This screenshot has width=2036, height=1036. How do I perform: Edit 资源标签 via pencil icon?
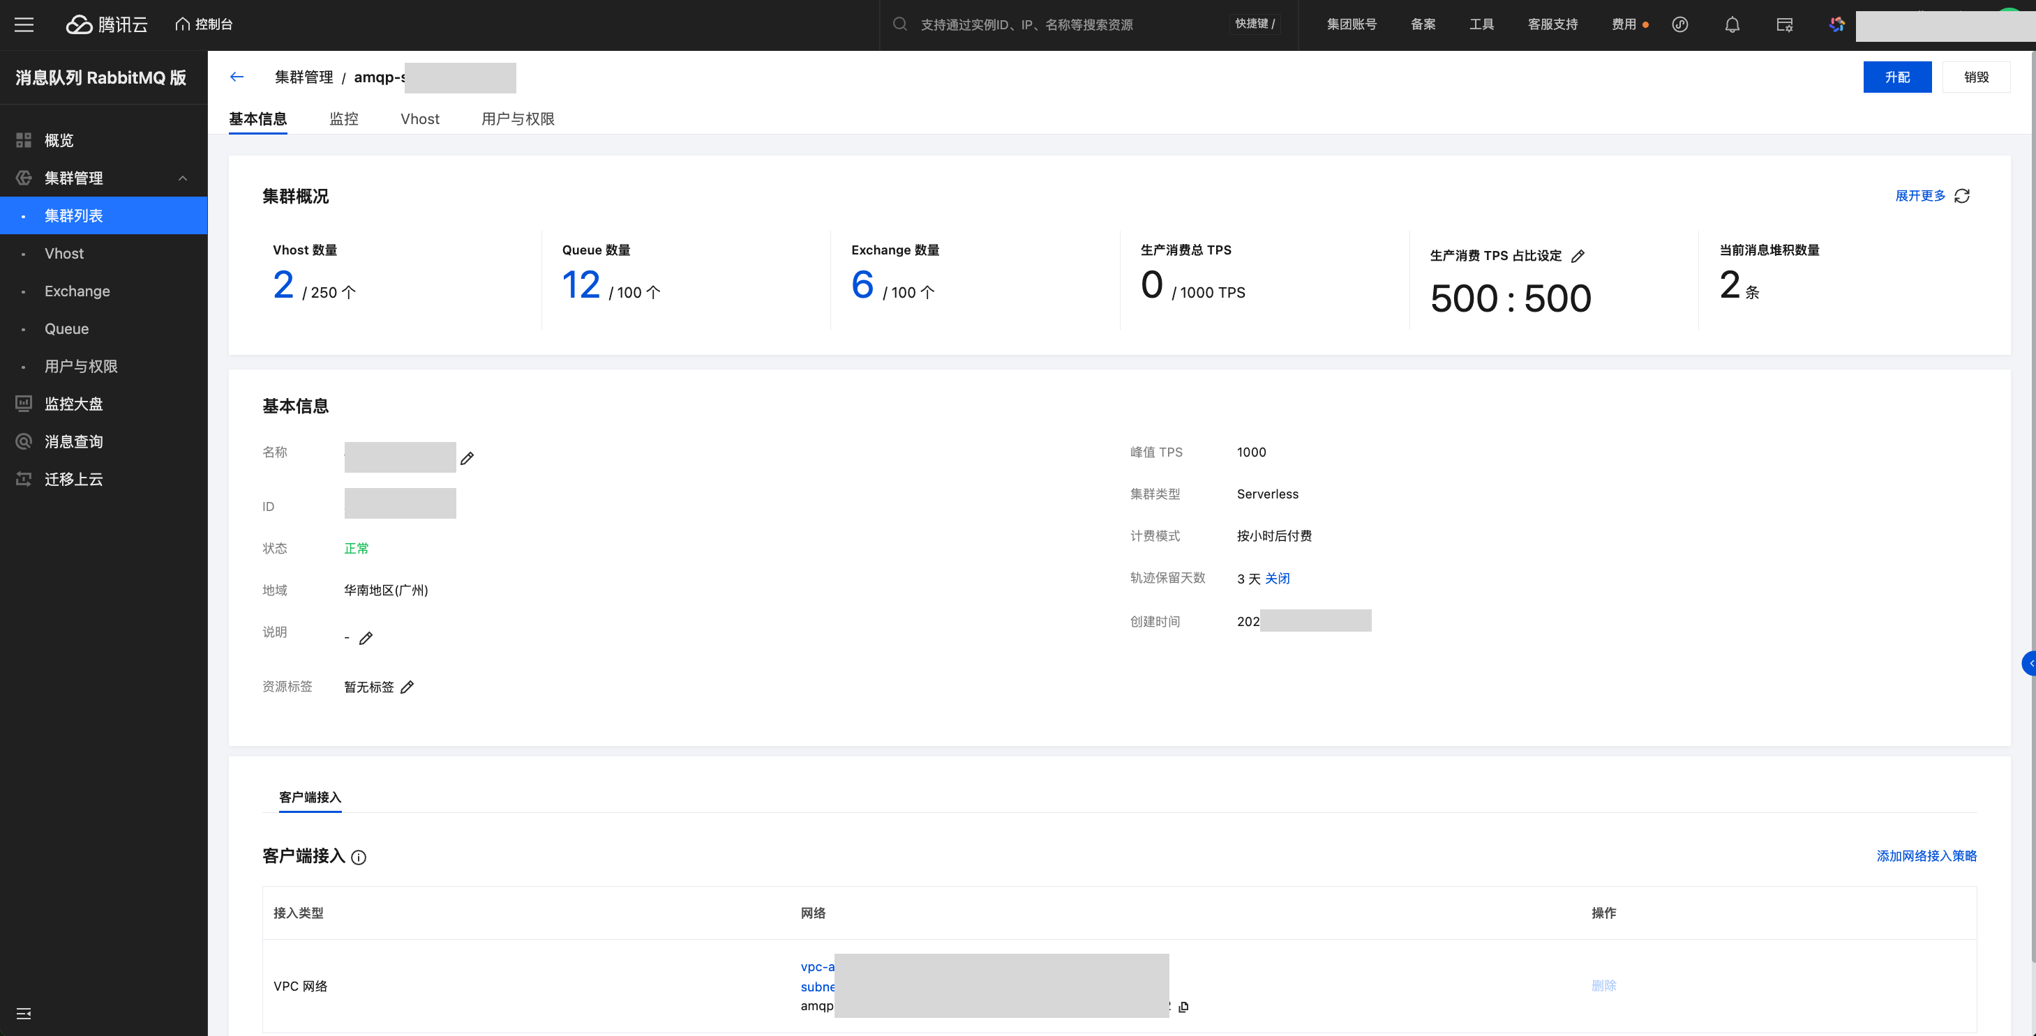coord(408,686)
